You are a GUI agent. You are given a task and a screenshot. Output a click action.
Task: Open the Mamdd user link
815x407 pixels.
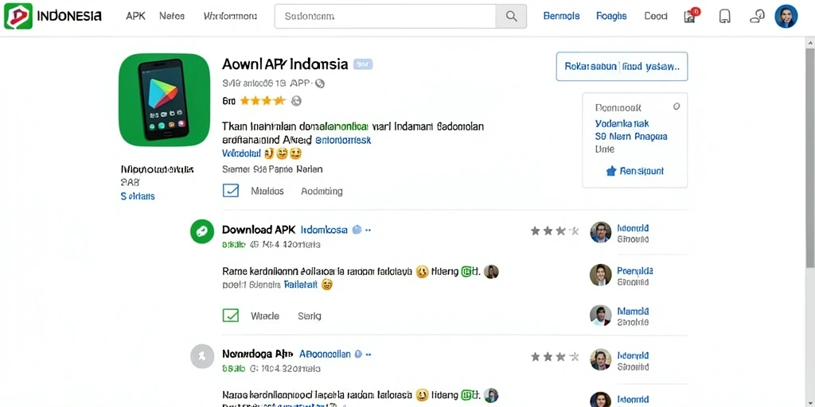633,312
